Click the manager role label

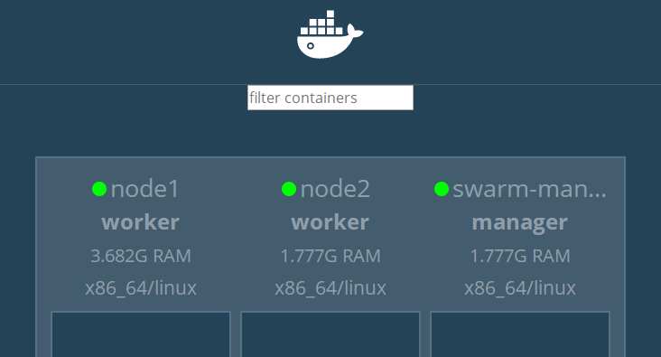(x=520, y=222)
